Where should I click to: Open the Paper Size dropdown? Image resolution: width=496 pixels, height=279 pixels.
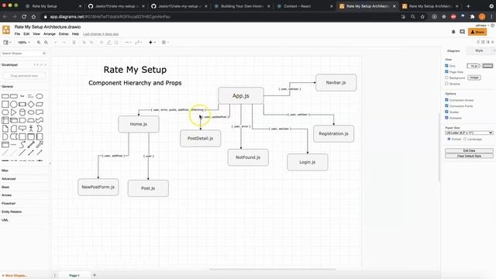click(x=469, y=133)
